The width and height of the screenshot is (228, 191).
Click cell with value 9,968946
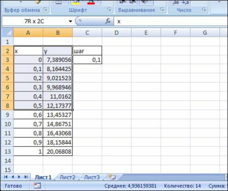58,87
